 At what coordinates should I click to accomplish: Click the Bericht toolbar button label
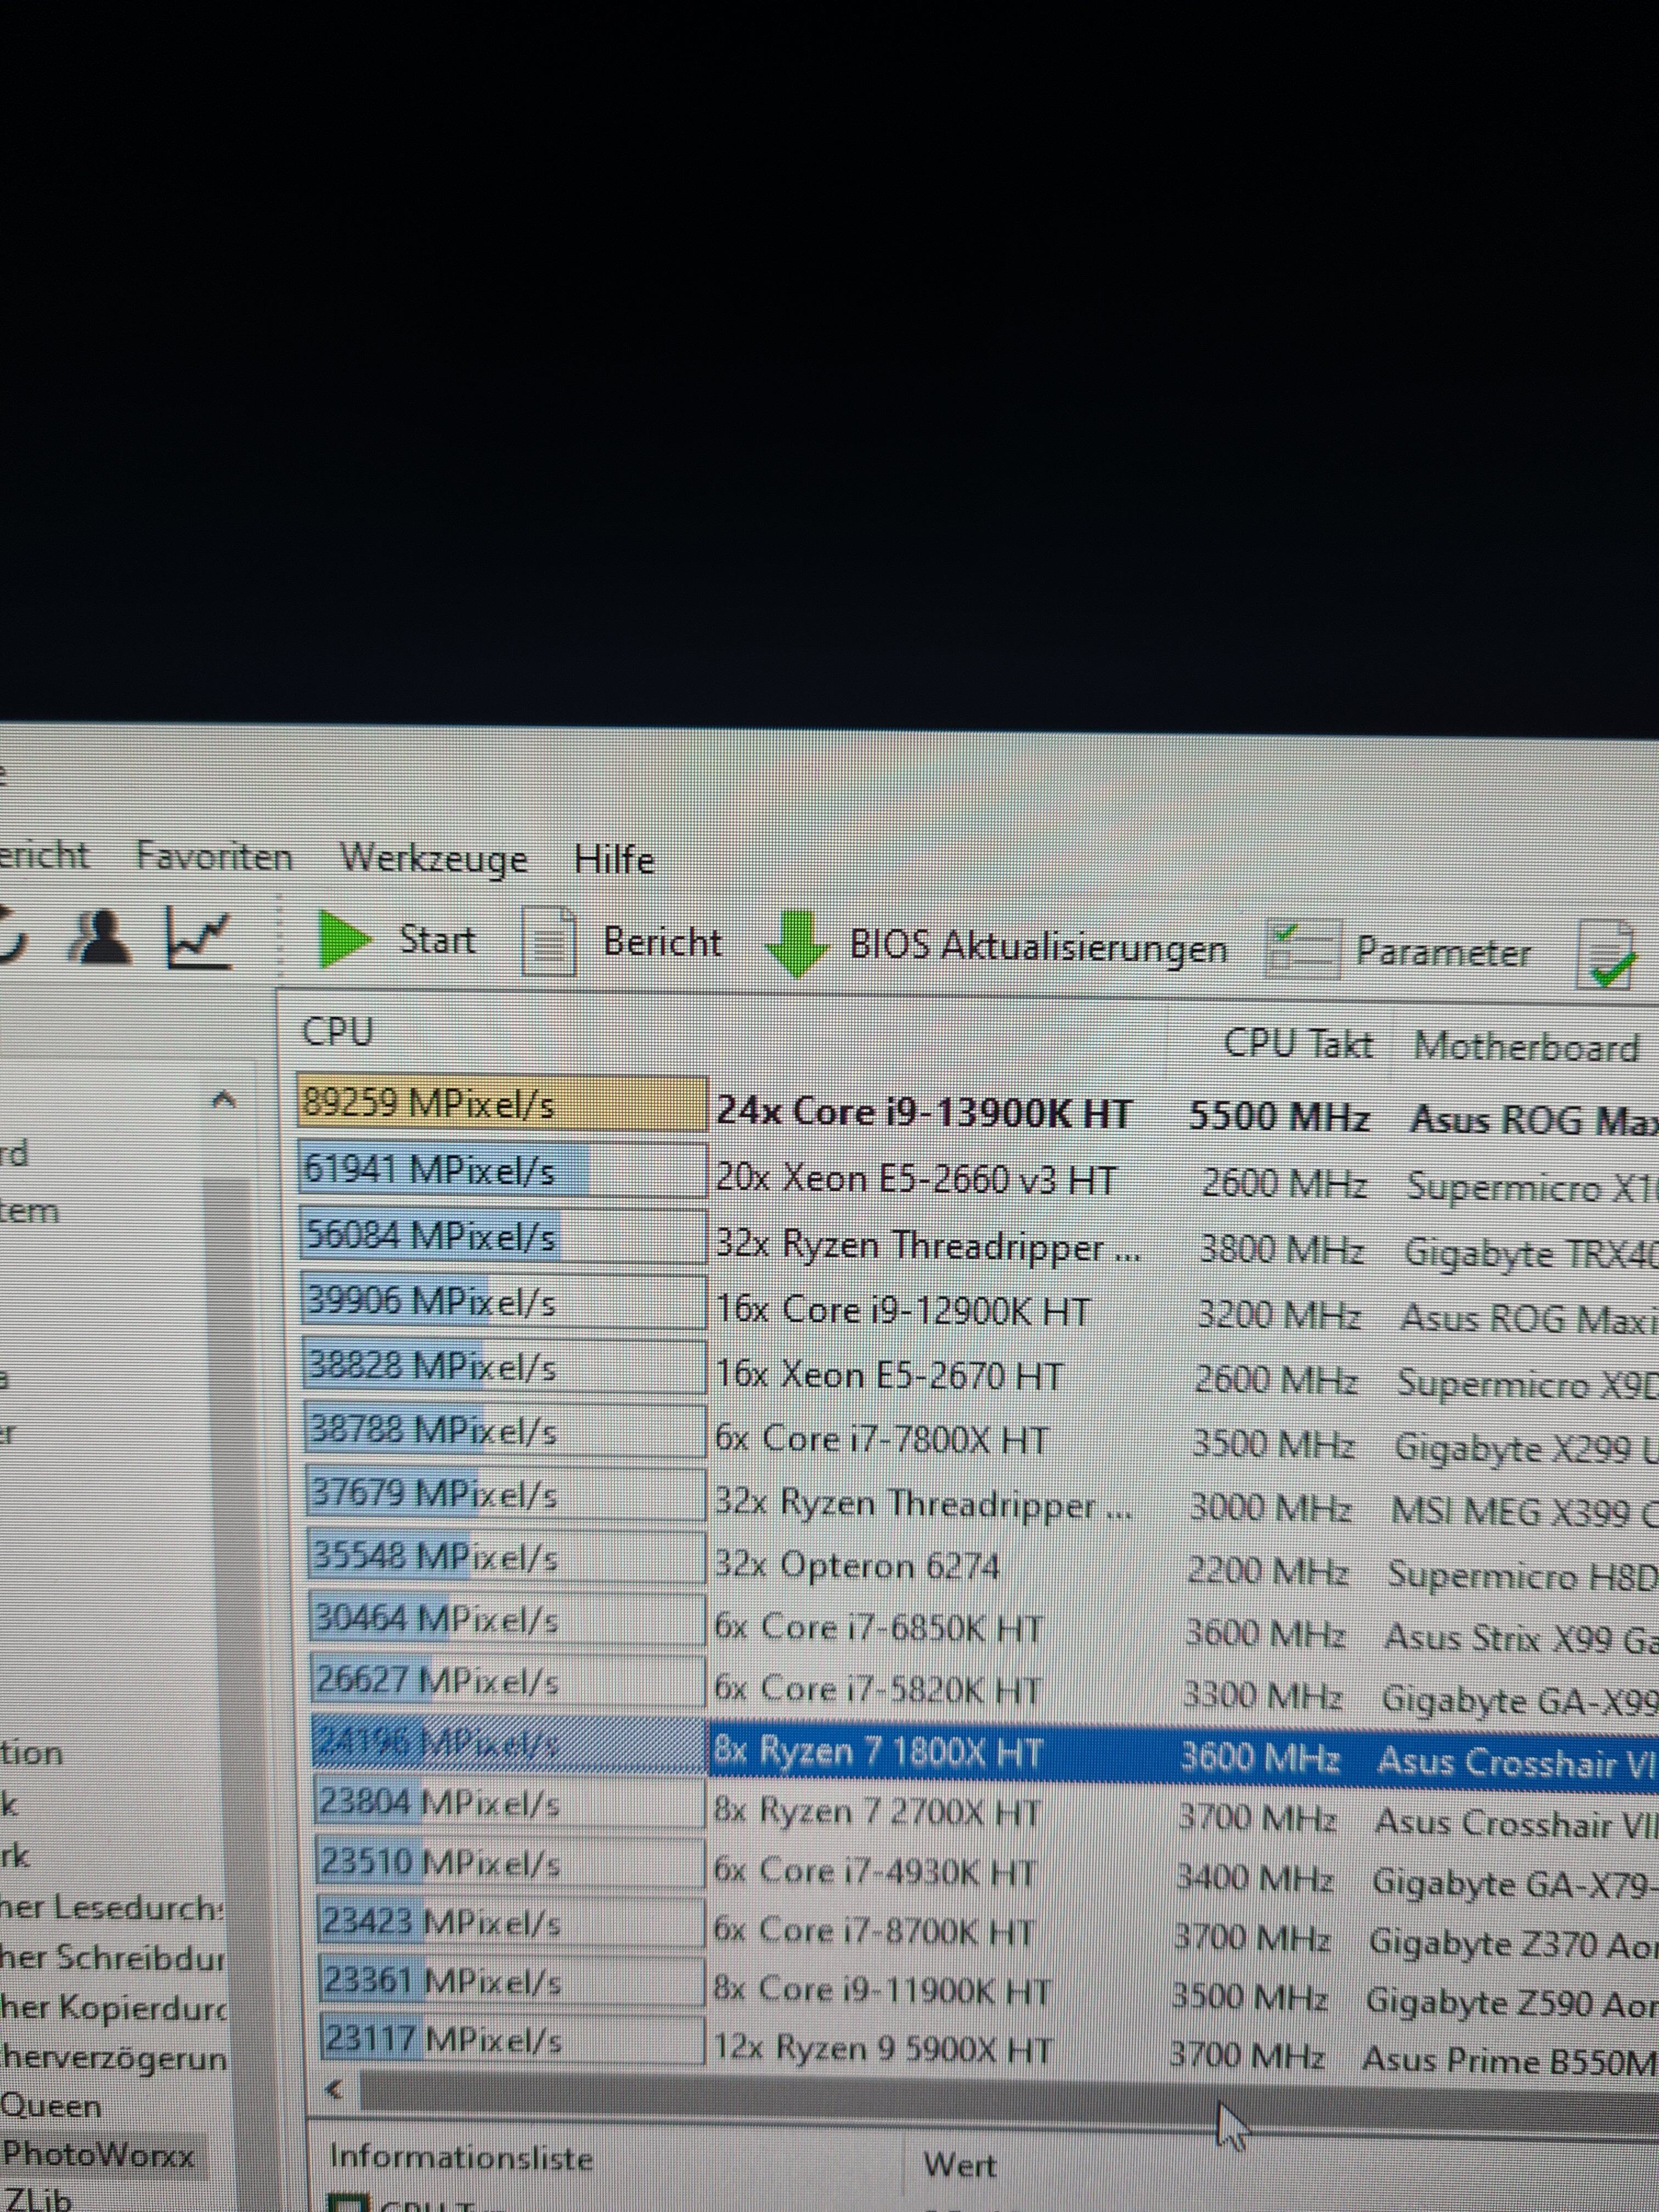click(662, 942)
